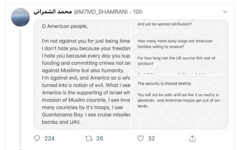Open the Arabic display name profile link
Viewport: 237px width, 150px height.
(x=53, y=12)
